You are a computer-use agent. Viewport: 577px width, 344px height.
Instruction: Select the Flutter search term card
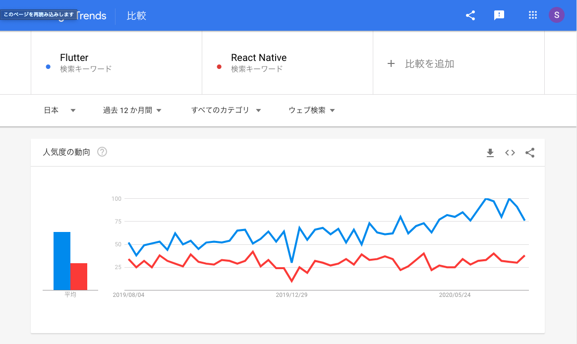pyautogui.click(x=116, y=62)
